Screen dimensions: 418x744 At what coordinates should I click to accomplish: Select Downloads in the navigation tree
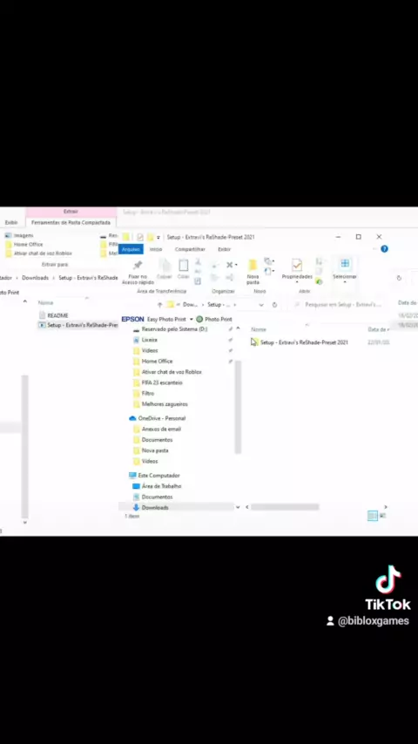click(x=155, y=508)
